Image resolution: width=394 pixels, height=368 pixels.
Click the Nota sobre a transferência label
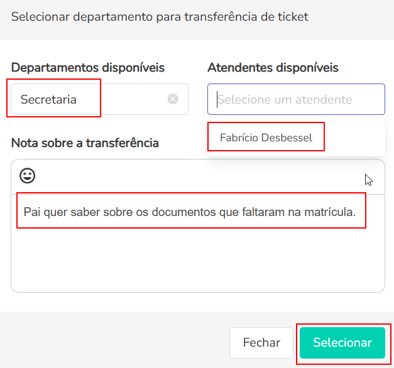[85, 143]
